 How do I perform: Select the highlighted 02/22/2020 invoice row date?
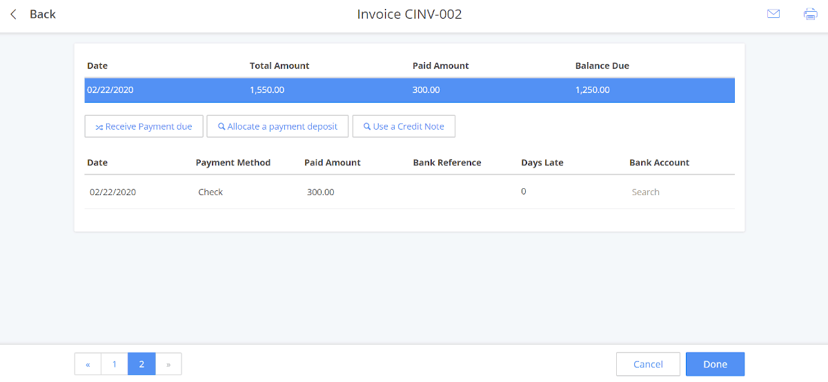[x=110, y=90]
